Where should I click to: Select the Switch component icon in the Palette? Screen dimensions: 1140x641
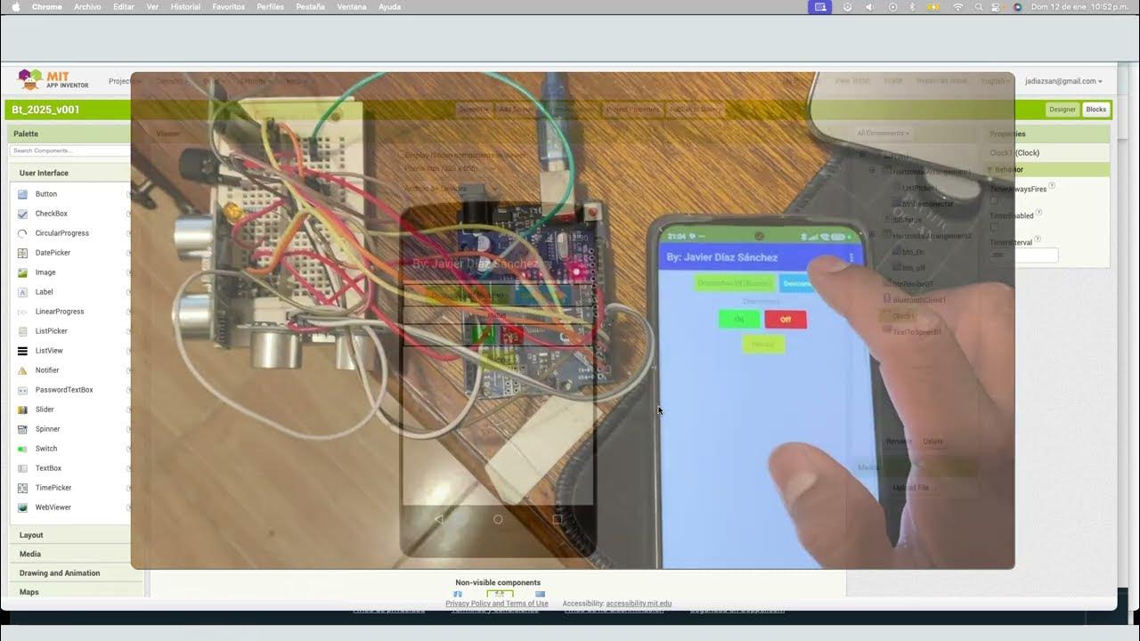click(x=23, y=449)
